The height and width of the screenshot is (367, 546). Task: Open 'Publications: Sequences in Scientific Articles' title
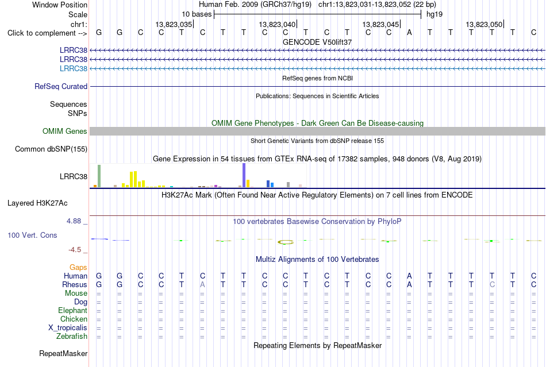[317, 96]
